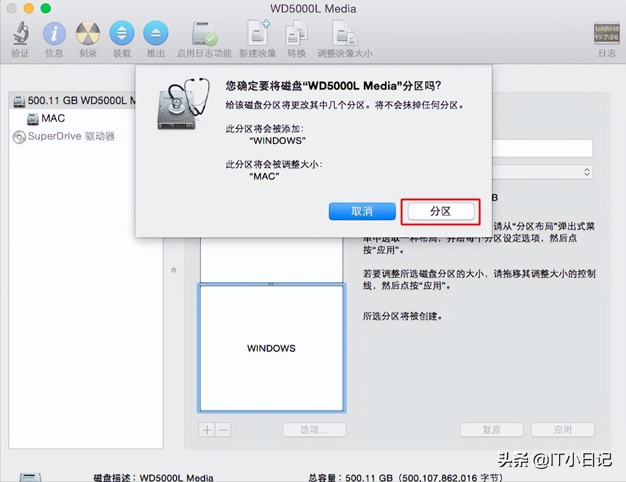Confirm partitioning with the 分区 button

point(441,211)
